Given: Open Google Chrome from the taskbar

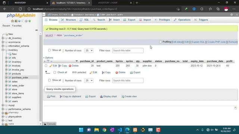Looking at the screenshot, I should point(104,130).
